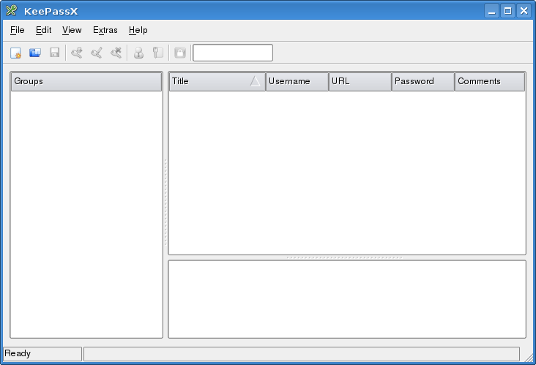
Task: Open the Help menu
Action: (138, 30)
